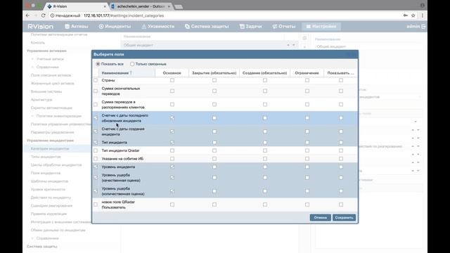Screen dimensions: 450x253
Task: Click the Создание (обязательно) column header
Action: [x=264, y=73]
